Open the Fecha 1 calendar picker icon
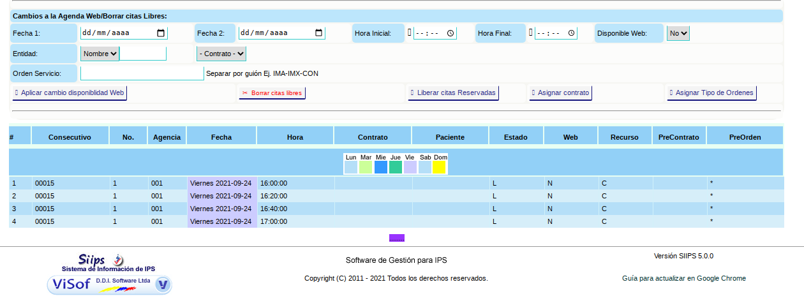Screen dimensions: 804x296 (160, 33)
